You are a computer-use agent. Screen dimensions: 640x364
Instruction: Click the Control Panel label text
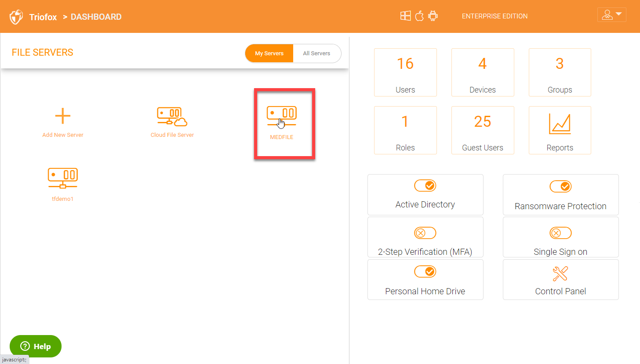[x=560, y=291]
